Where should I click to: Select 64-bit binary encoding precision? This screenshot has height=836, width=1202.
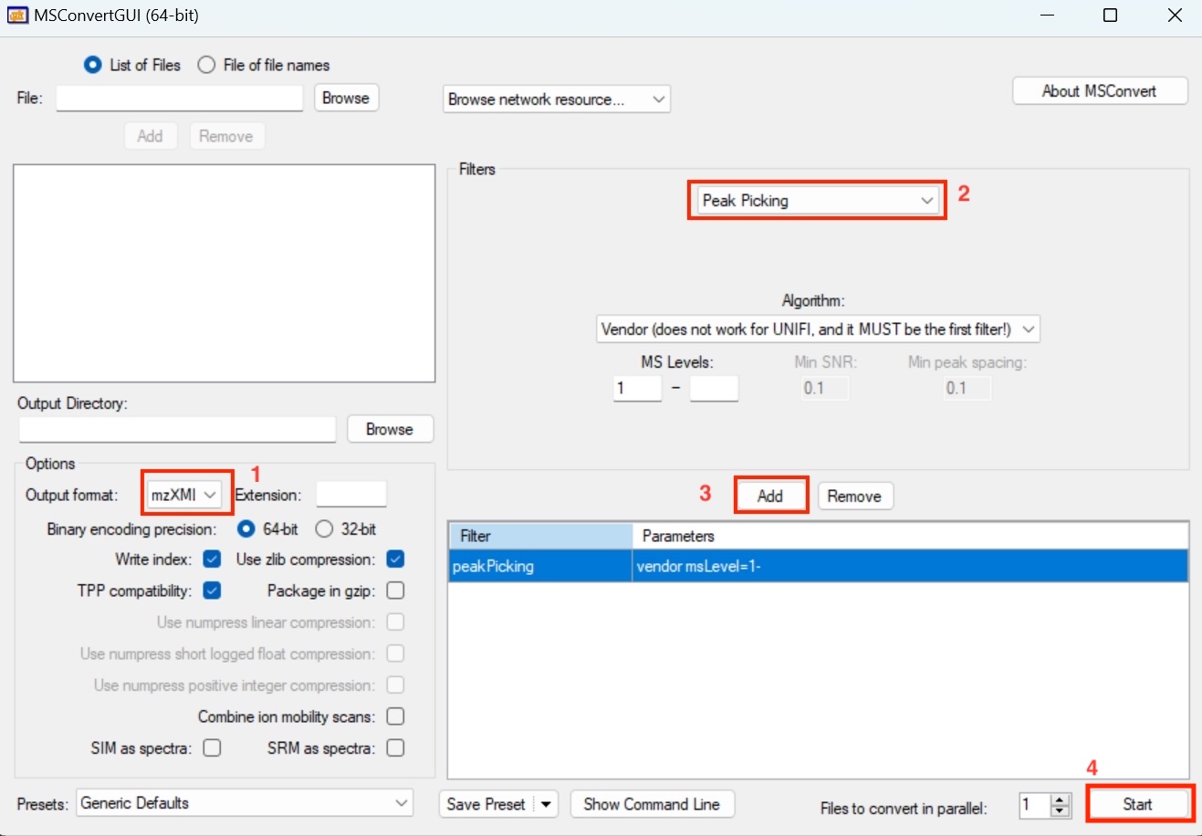[246, 528]
